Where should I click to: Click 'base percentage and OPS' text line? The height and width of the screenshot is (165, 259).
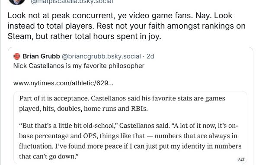click(x=128, y=136)
